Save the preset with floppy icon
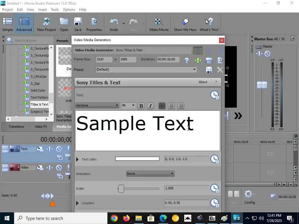 coord(209,69)
